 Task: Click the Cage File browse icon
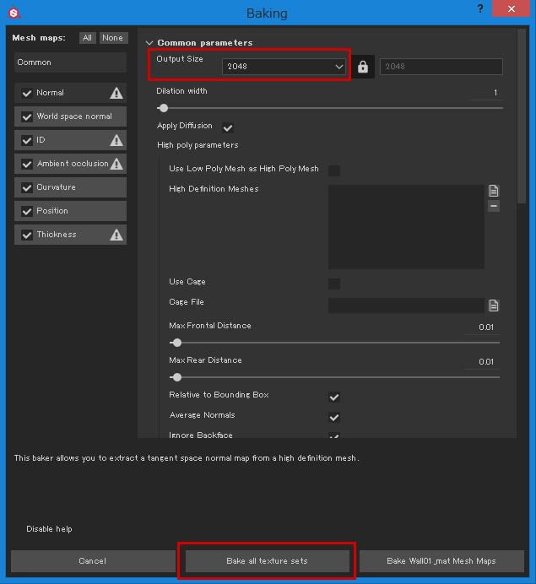(x=494, y=306)
